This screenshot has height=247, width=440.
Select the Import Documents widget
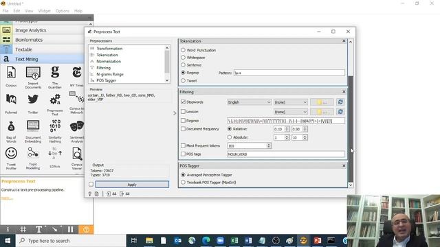click(33, 78)
